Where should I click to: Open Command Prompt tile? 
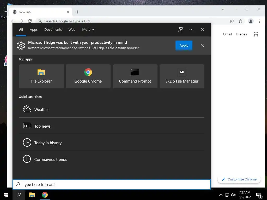click(x=135, y=76)
